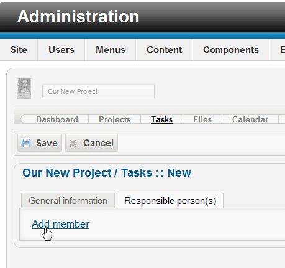Viewport: 285px width, 268px height.
Task: Switch to the Calendar tab
Action: click(x=250, y=119)
